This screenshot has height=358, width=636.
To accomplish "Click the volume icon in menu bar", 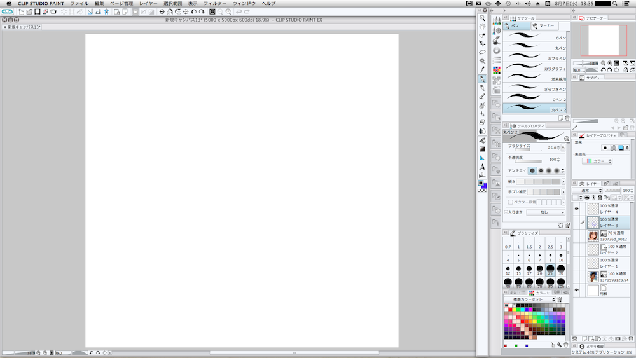I will (x=528, y=3).
